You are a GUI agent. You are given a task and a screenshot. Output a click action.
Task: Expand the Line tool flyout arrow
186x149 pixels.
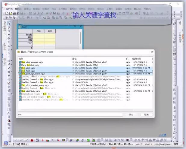coord(11,68)
